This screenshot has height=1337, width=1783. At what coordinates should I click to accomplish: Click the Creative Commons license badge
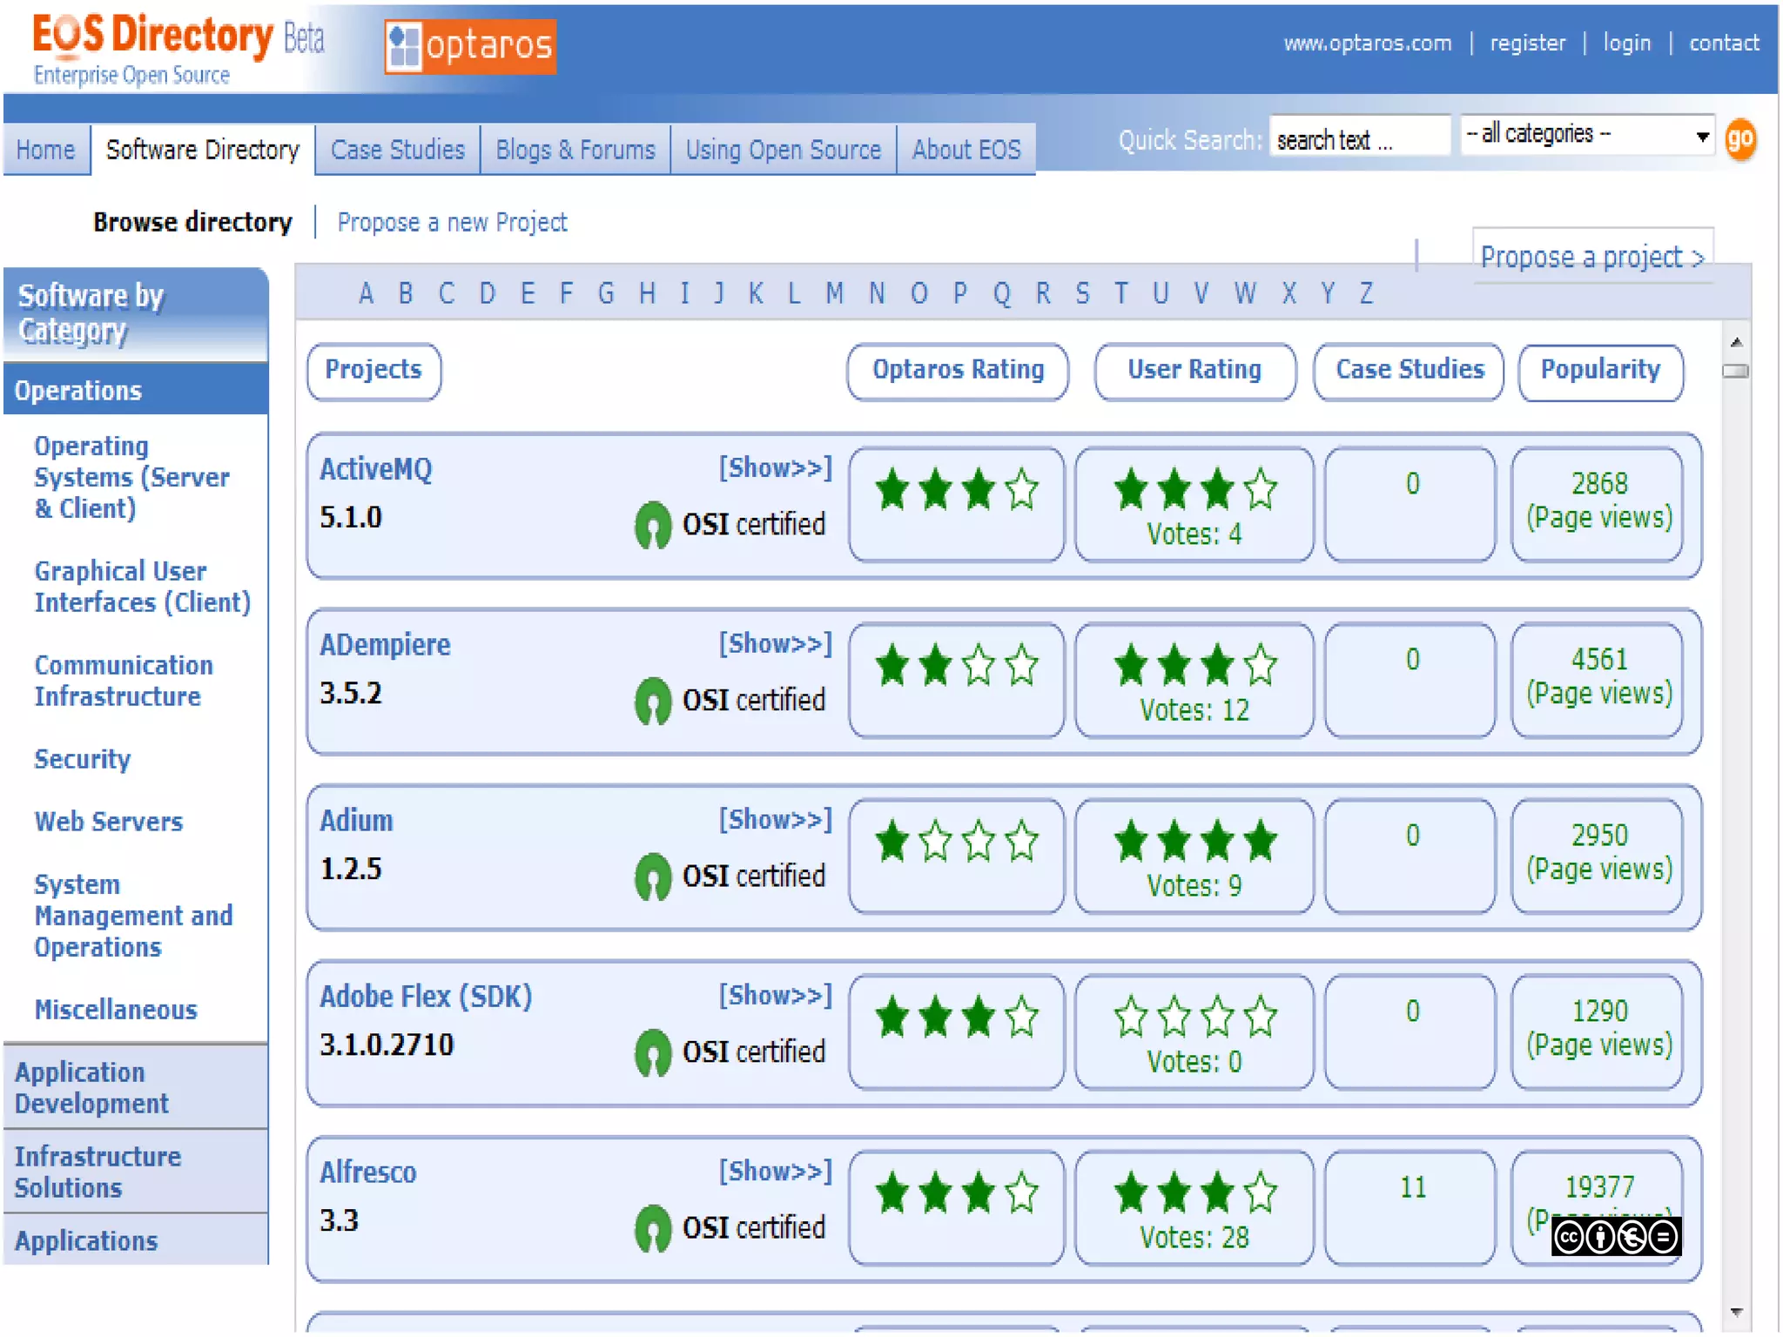(1615, 1236)
